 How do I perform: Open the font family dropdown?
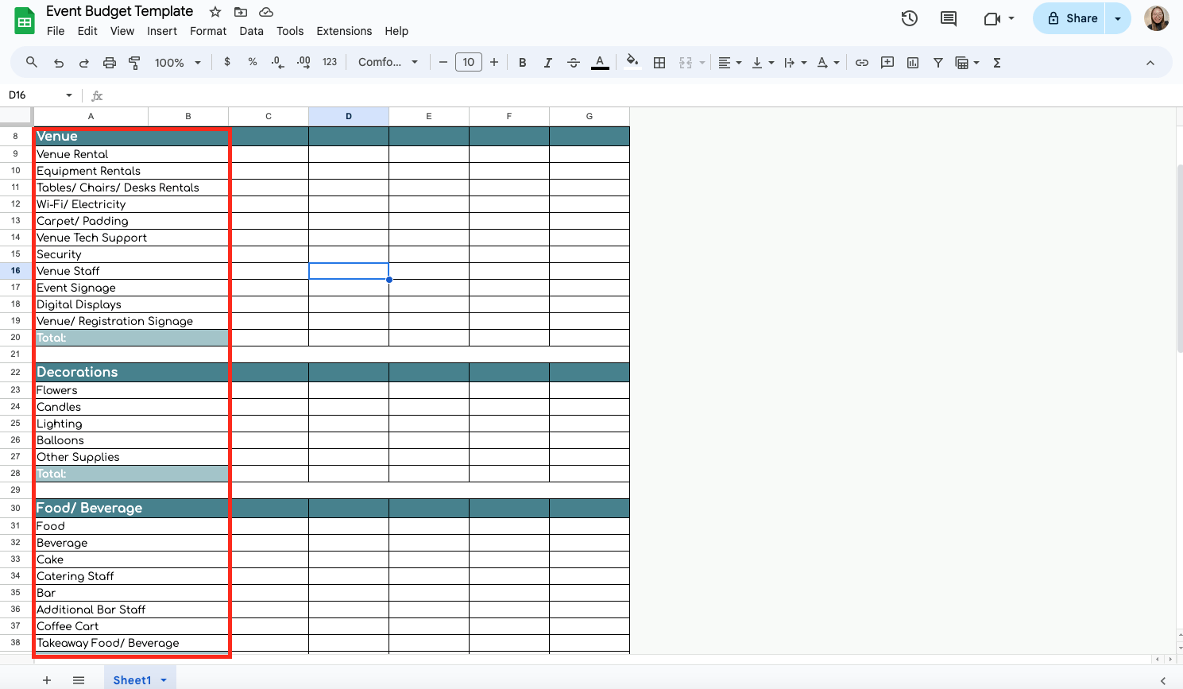click(x=388, y=63)
